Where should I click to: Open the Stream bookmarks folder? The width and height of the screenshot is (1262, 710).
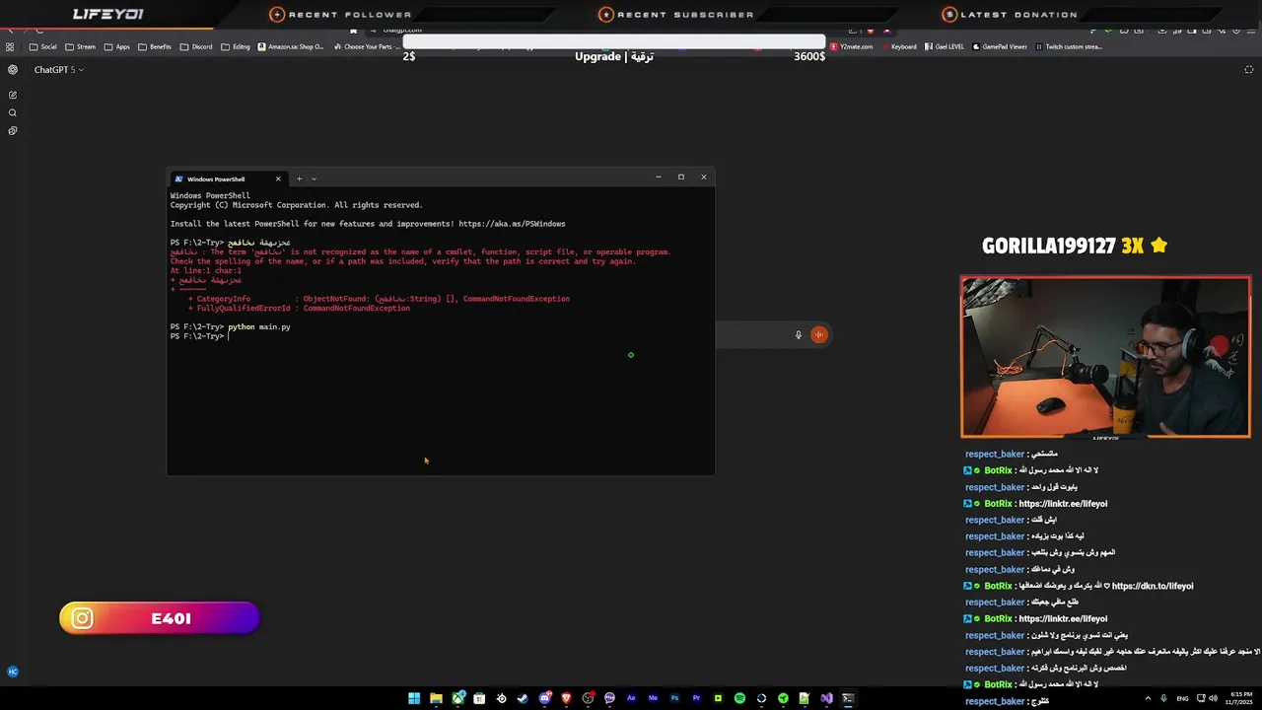click(x=80, y=46)
